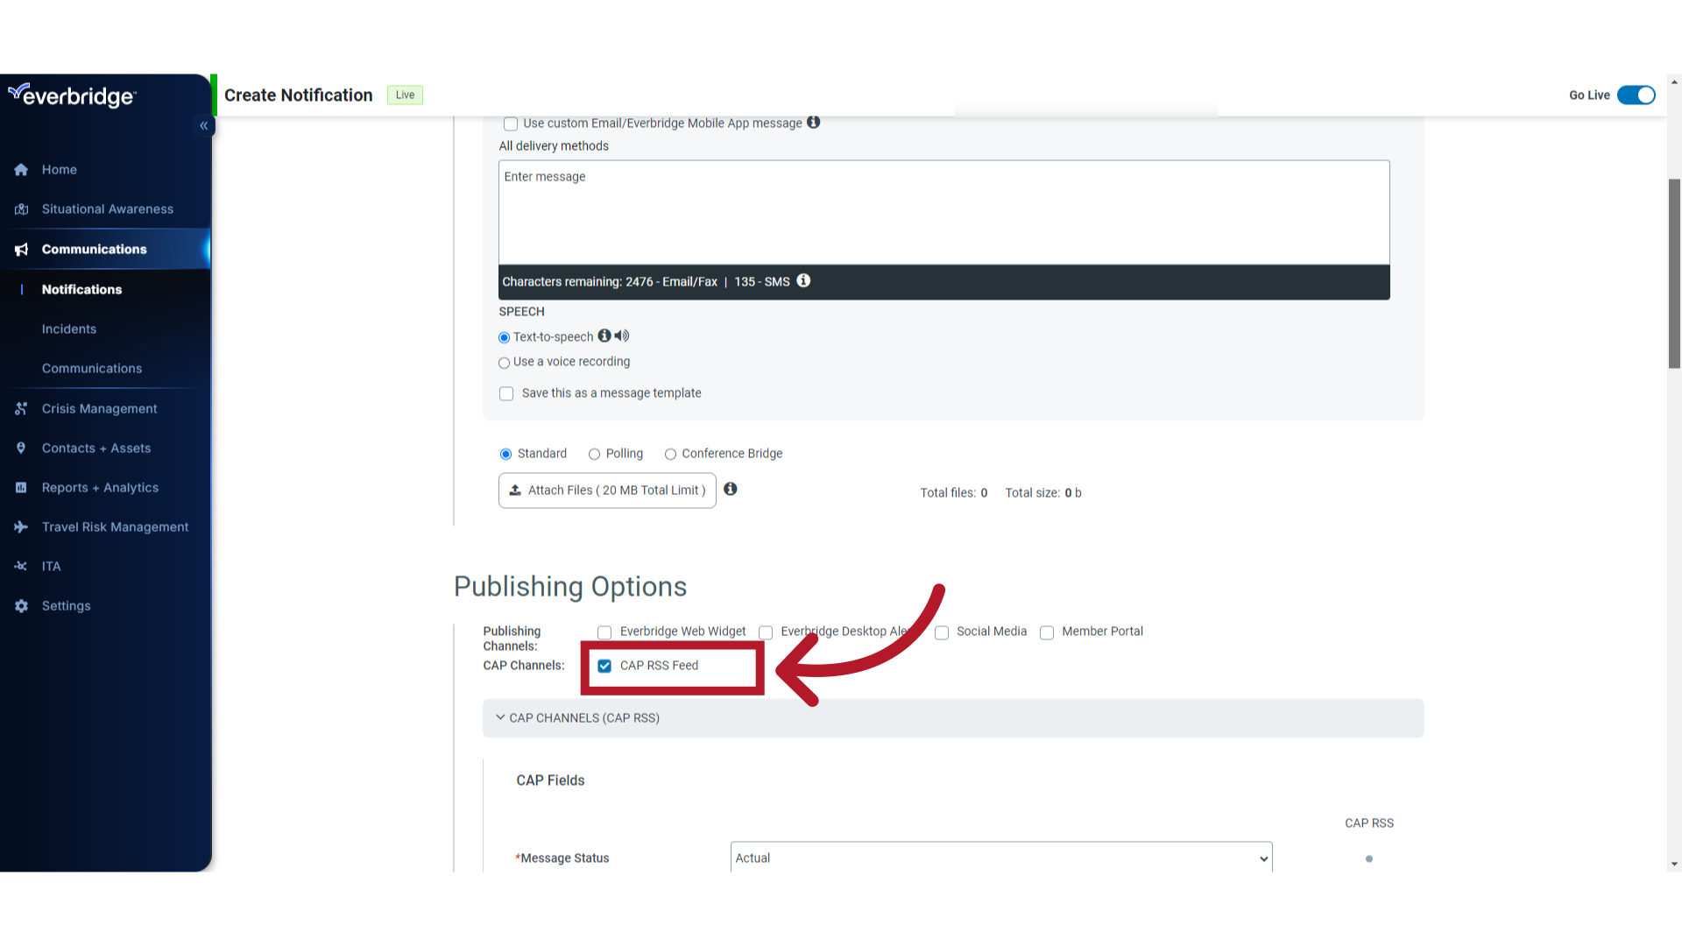
Task: Open Settings page
Action: pos(66,605)
